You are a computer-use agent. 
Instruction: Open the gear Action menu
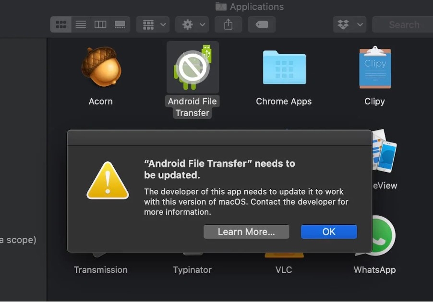pyautogui.click(x=192, y=24)
